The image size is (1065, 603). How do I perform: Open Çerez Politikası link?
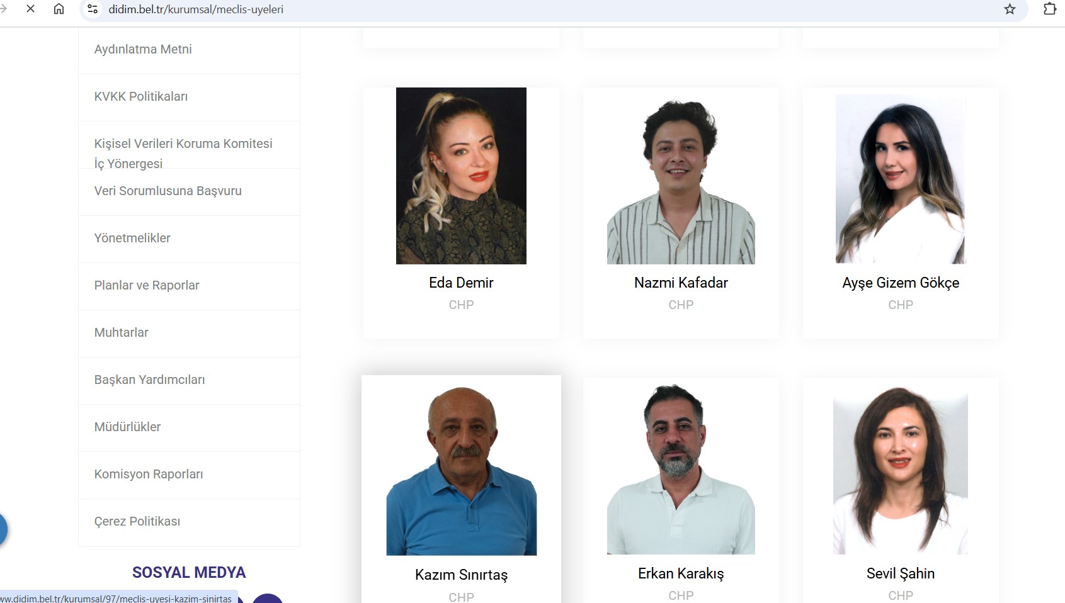pyautogui.click(x=137, y=521)
